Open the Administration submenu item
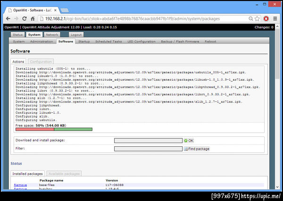 (x=42, y=42)
